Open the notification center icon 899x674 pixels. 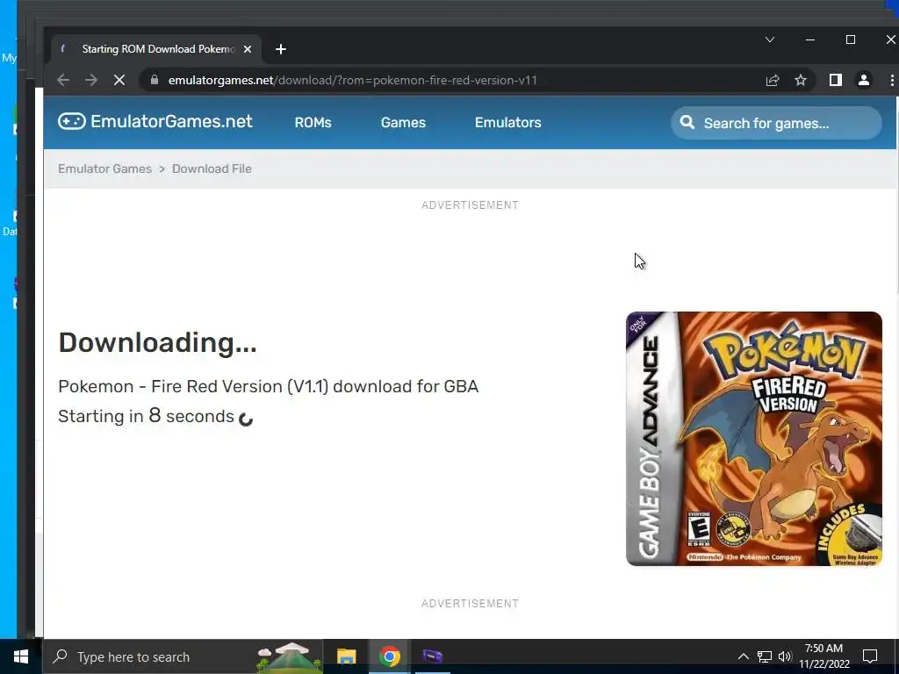(870, 656)
